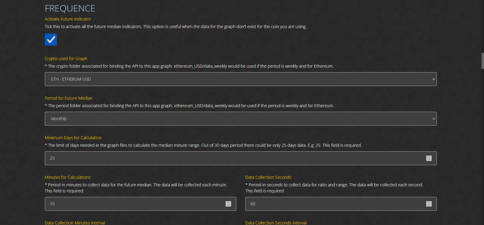Image resolution: width=484 pixels, height=225 pixels.
Task: Decrease Data Collection Seconds with down arrow
Action: click(x=429, y=205)
